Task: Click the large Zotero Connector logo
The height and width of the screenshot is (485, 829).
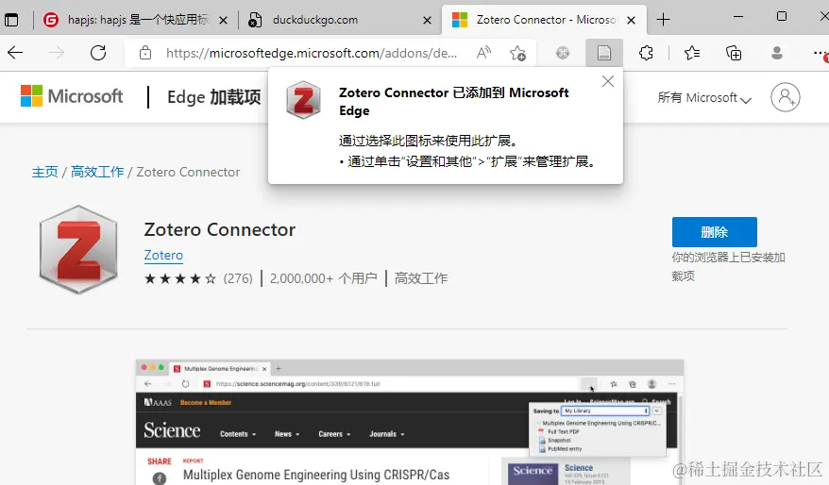Action: point(78,249)
